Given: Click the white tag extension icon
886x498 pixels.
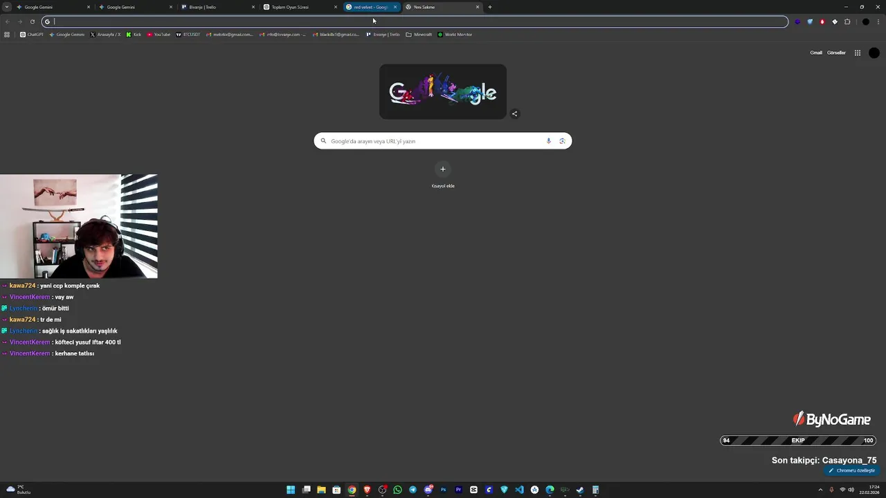Looking at the screenshot, I should (x=835, y=21).
